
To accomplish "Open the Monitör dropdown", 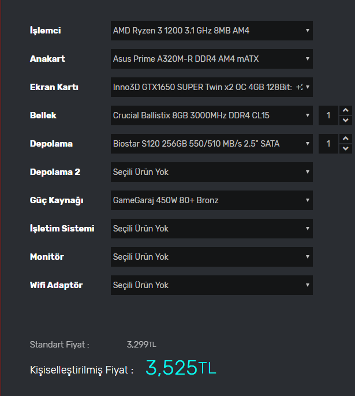I will (x=212, y=257).
